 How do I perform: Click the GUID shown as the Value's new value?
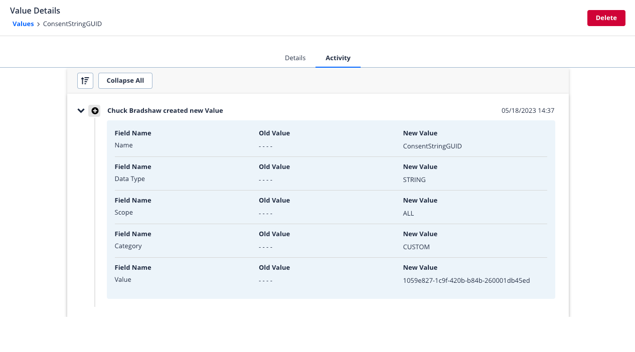(466, 281)
